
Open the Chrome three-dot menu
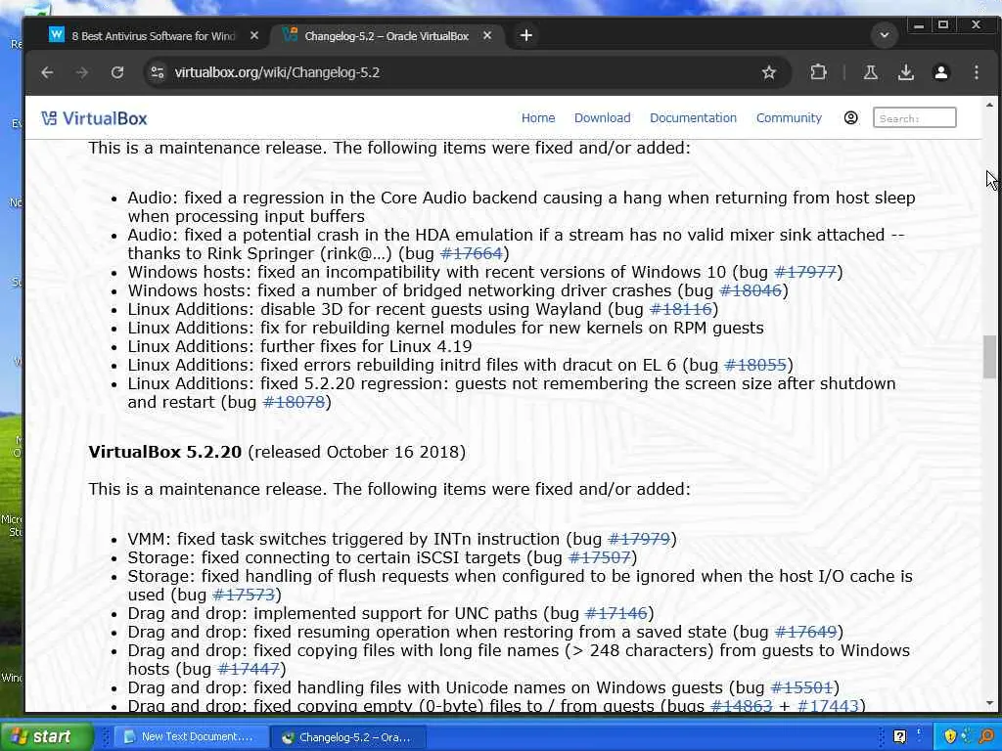point(976,72)
